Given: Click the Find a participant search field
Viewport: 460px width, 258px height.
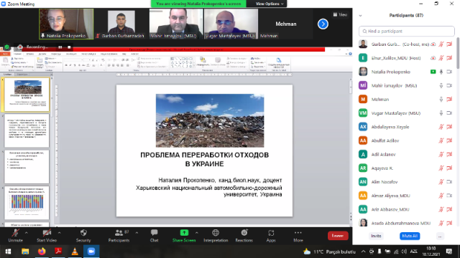Looking at the screenshot, I should 407,32.
